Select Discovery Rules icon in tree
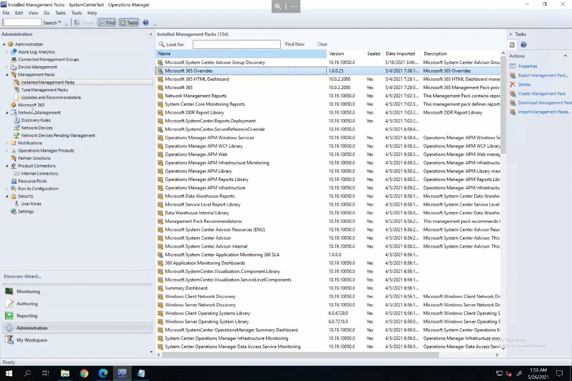This screenshot has height=381, width=572. [16, 120]
